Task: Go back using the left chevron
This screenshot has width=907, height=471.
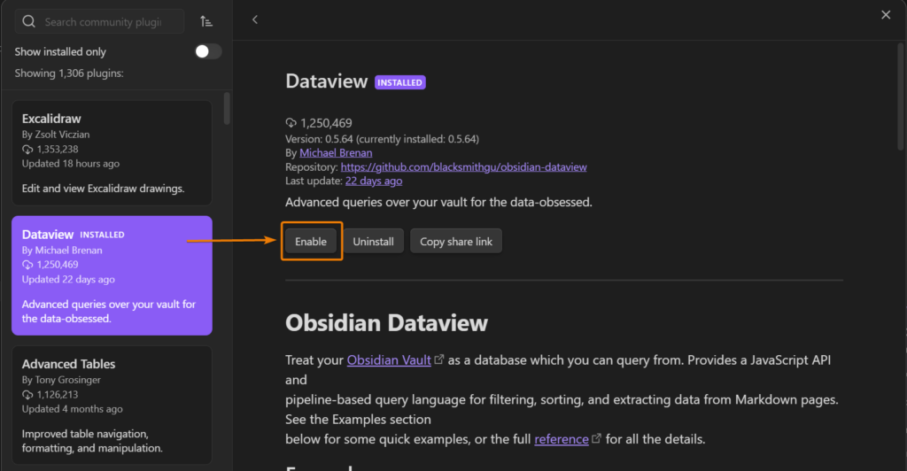Action: coord(255,19)
